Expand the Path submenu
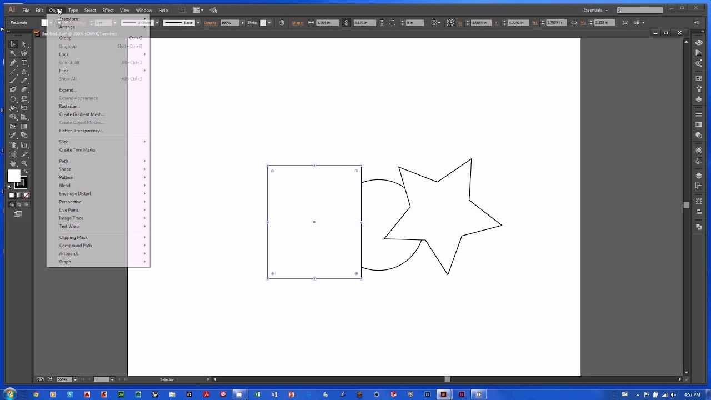This screenshot has width=711, height=400. click(x=102, y=161)
